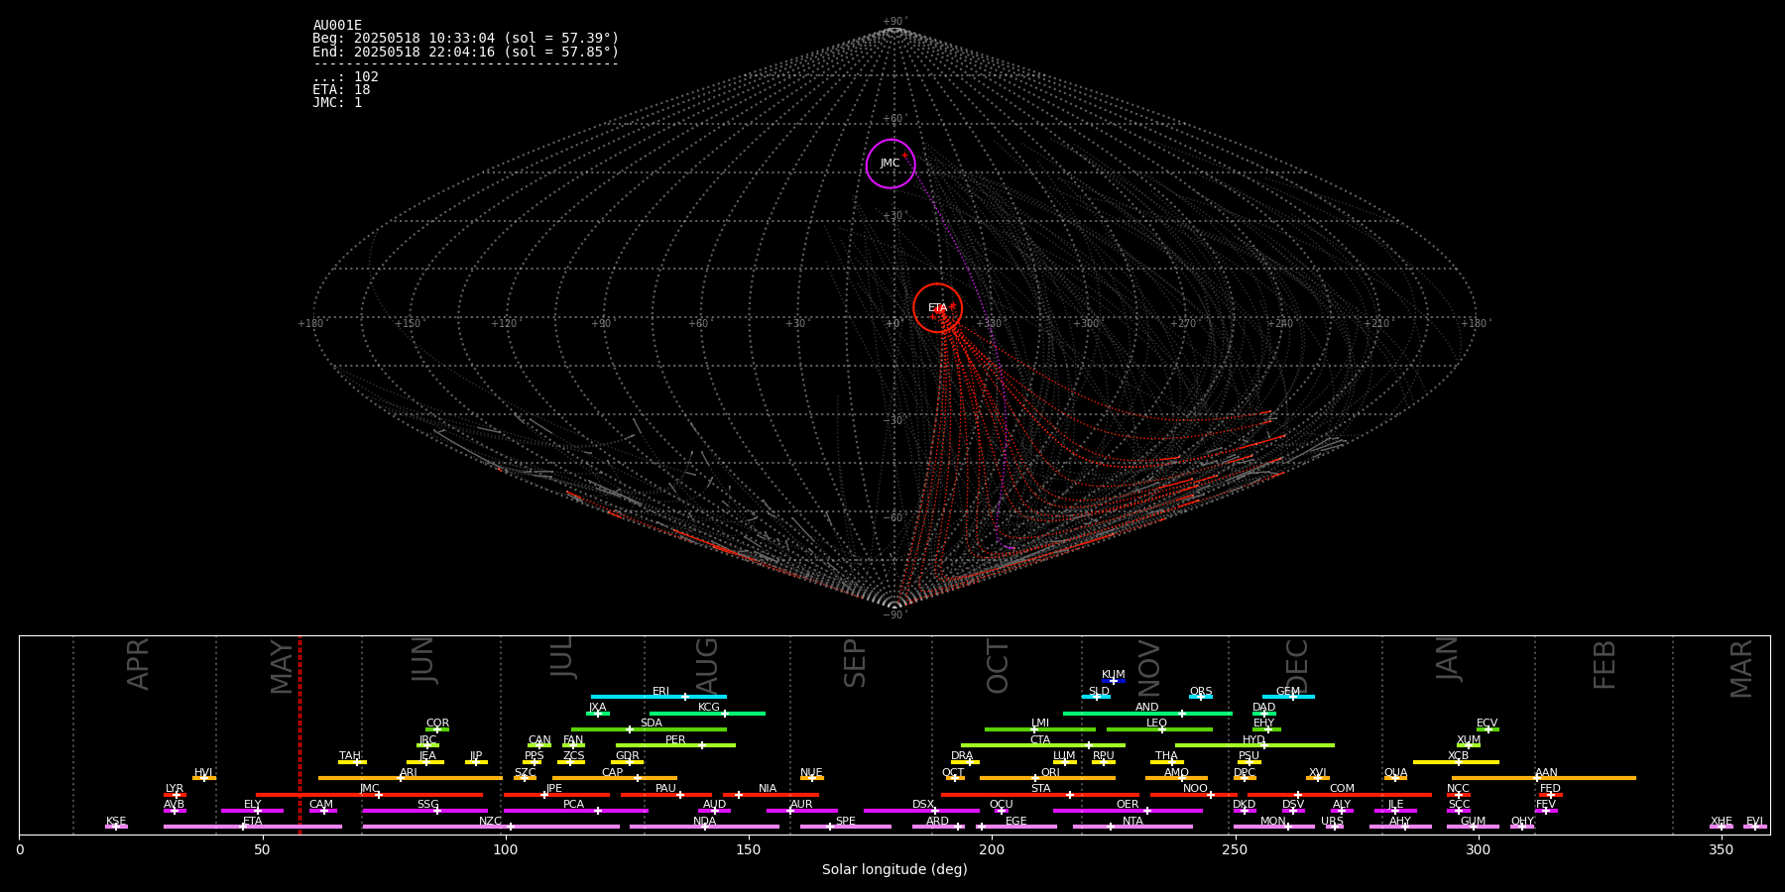Click the SLD shower bar
Screen dimensions: 1785x892
tap(1096, 697)
